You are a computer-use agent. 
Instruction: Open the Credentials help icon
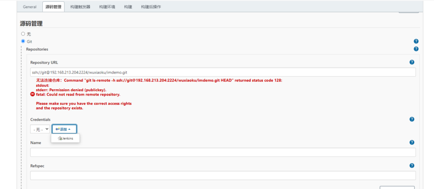point(412,120)
